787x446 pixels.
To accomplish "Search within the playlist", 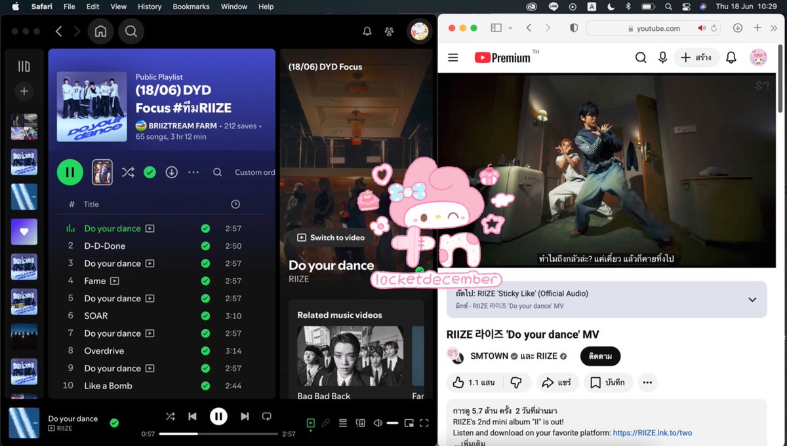I will click(x=217, y=172).
